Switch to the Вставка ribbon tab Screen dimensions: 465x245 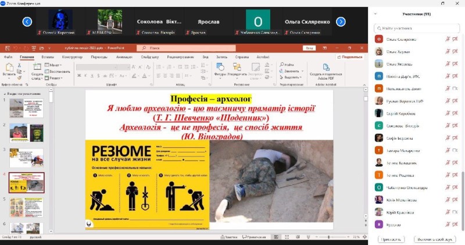(48, 57)
